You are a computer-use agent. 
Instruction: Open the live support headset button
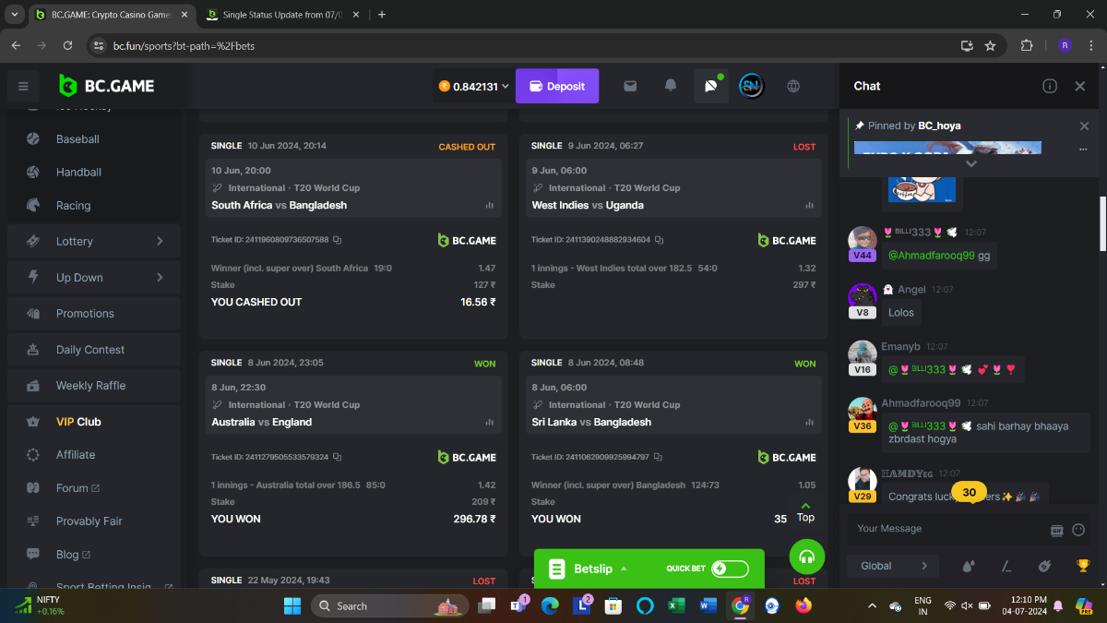tap(806, 557)
